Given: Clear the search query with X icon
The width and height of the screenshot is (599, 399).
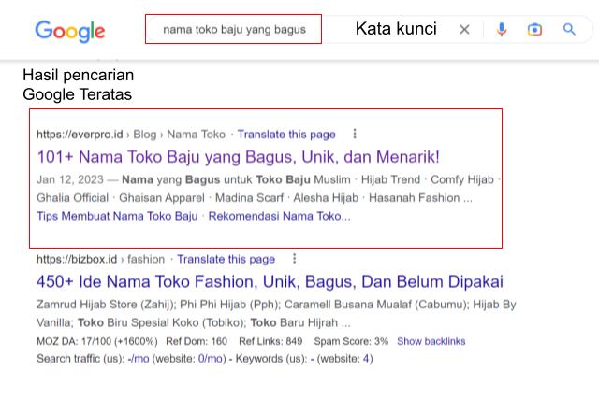Looking at the screenshot, I should click(464, 29).
